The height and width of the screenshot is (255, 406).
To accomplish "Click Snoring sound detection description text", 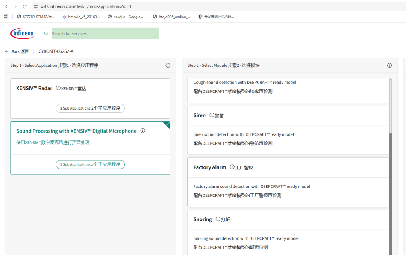I will pyautogui.click(x=246, y=238).
